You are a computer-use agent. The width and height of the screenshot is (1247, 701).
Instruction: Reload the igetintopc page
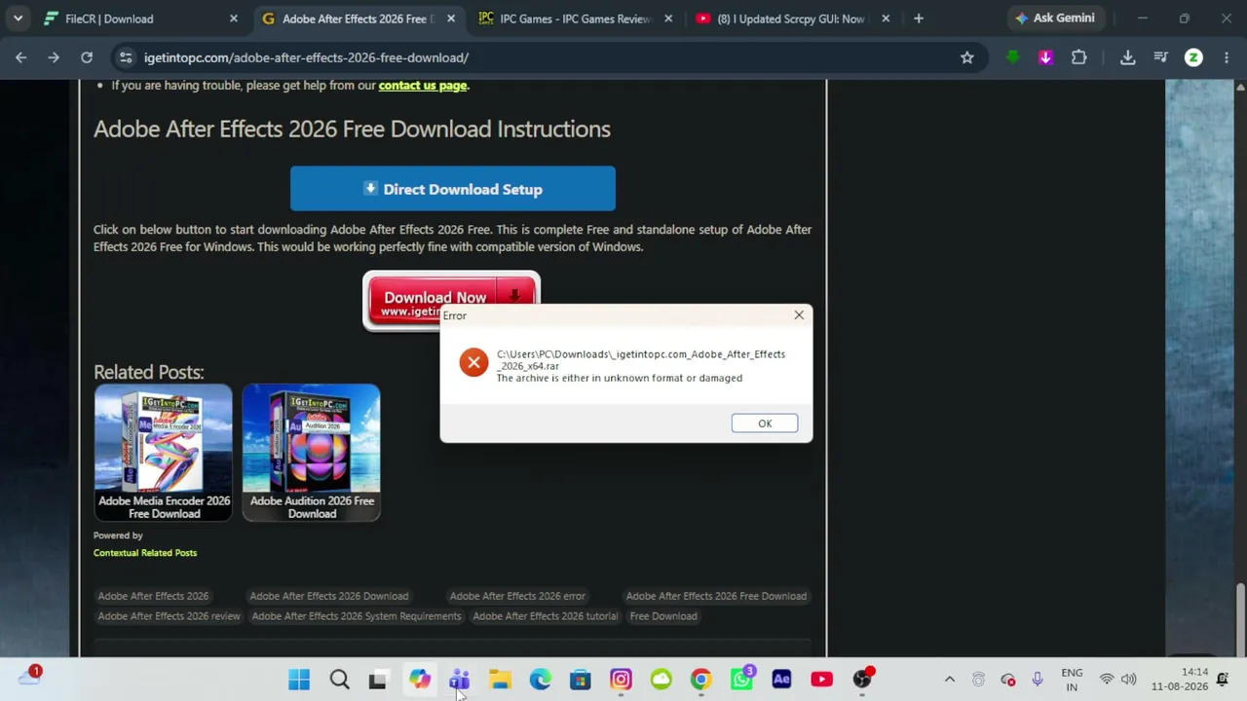[87, 57]
